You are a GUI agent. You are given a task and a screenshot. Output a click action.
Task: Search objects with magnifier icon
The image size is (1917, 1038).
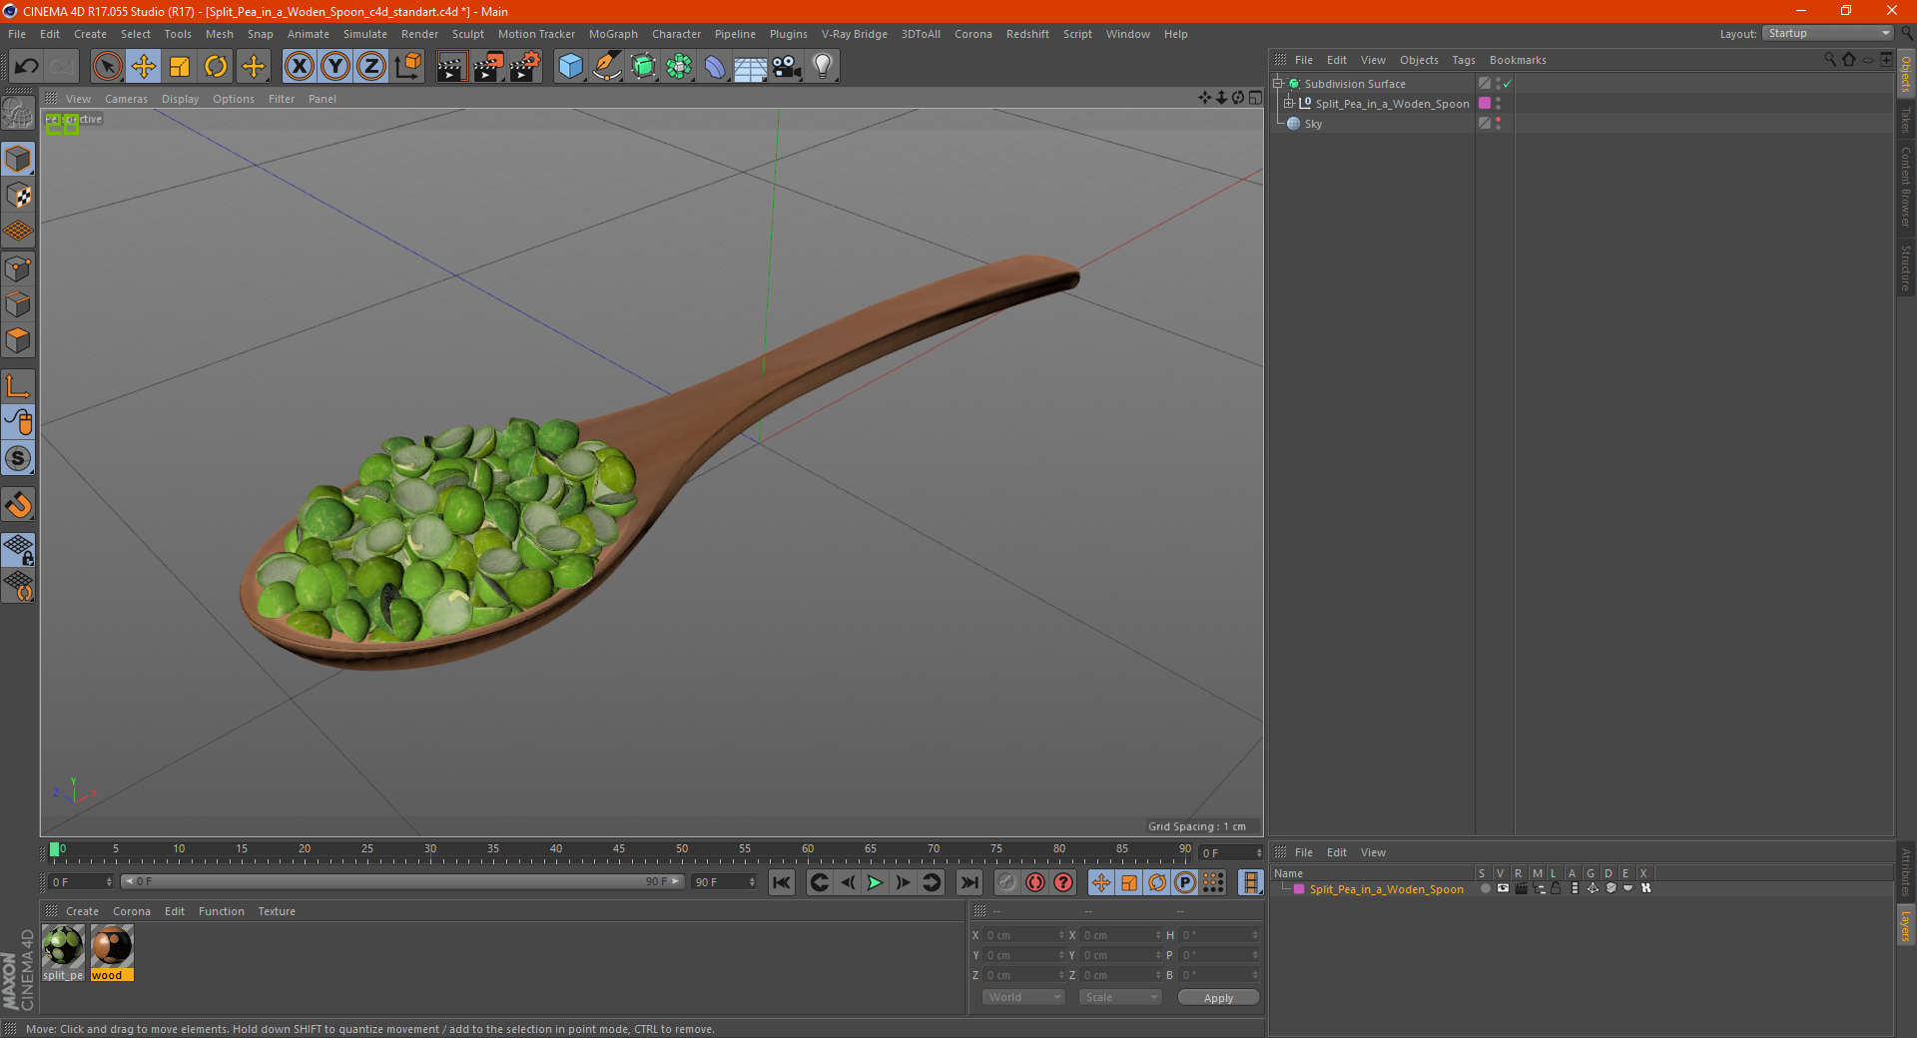[1830, 60]
